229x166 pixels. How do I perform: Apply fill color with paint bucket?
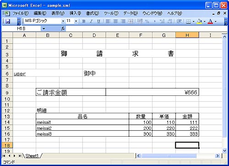(x=199, y=21)
